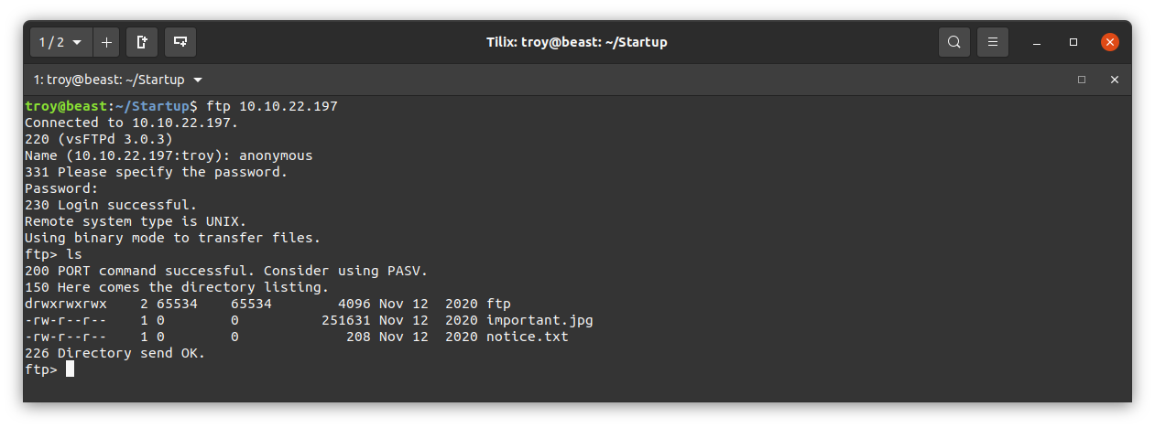Open the find in terminal search icon

[x=954, y=42]
